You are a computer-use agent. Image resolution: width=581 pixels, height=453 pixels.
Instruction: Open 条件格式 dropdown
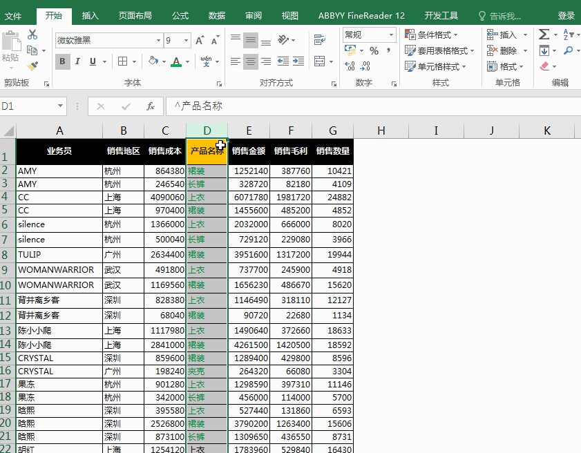click(431, 35)
